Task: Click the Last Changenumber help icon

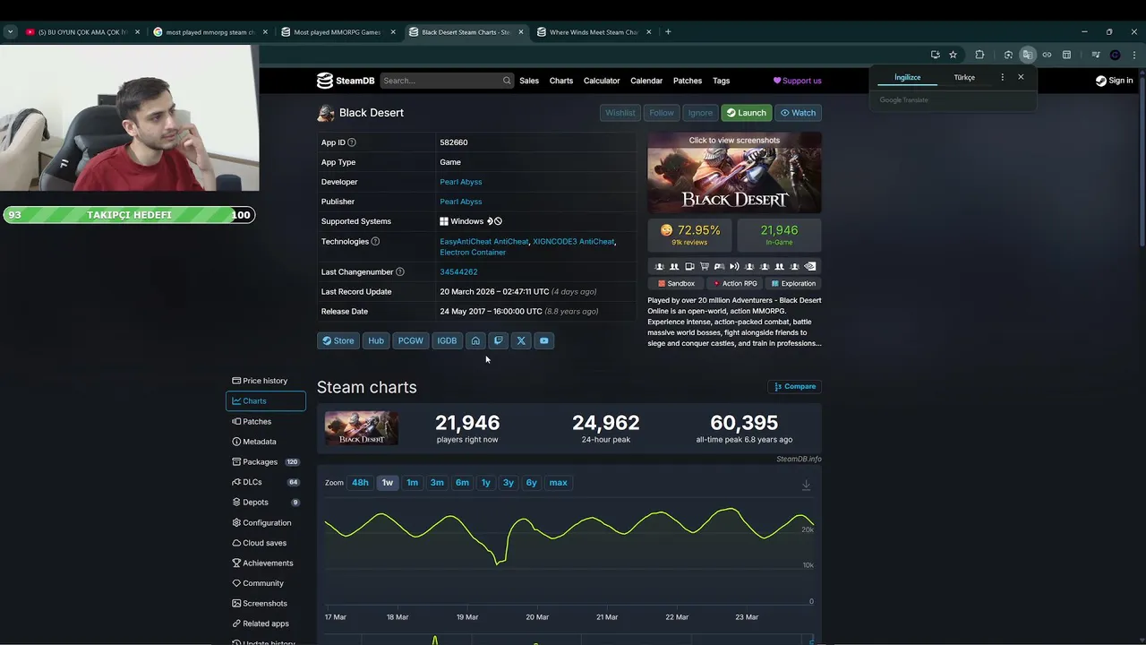Action: [400, 271]
